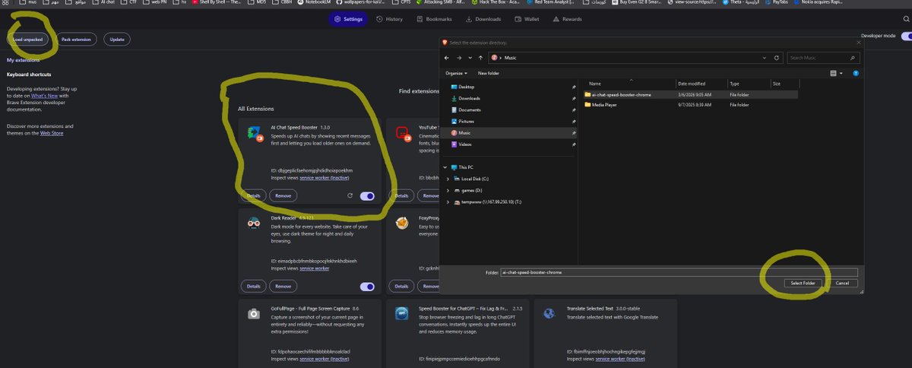Image resolution: width=912 pixels, height=368 pixels.
Task: Open Details for AI Chat Speed Booster
Action: 253,195
